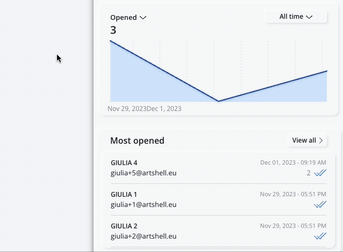Click View all for Most opened
Image resolution: width=343 pixels, height=252 pixels.
click(x=308, y=140)
